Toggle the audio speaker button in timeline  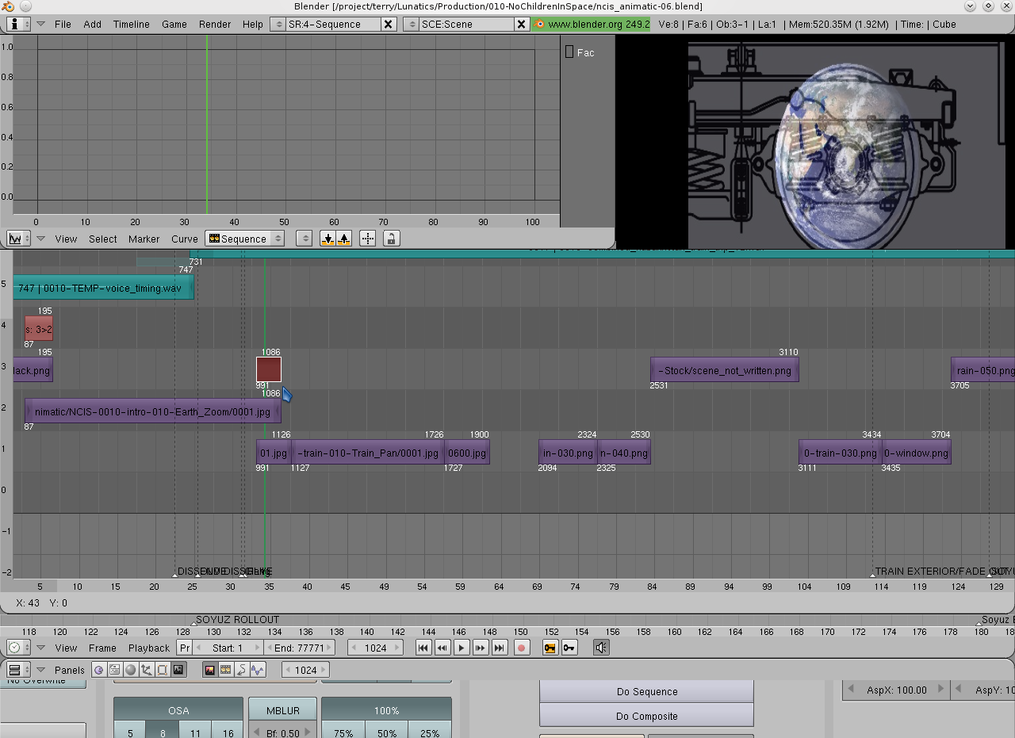602,648
